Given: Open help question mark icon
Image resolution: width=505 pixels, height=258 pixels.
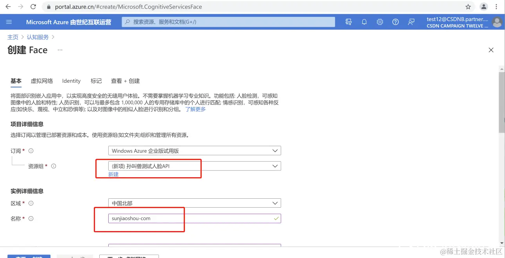Looking at the screenshot, I should pyautogui.click(x=396, y=22).
